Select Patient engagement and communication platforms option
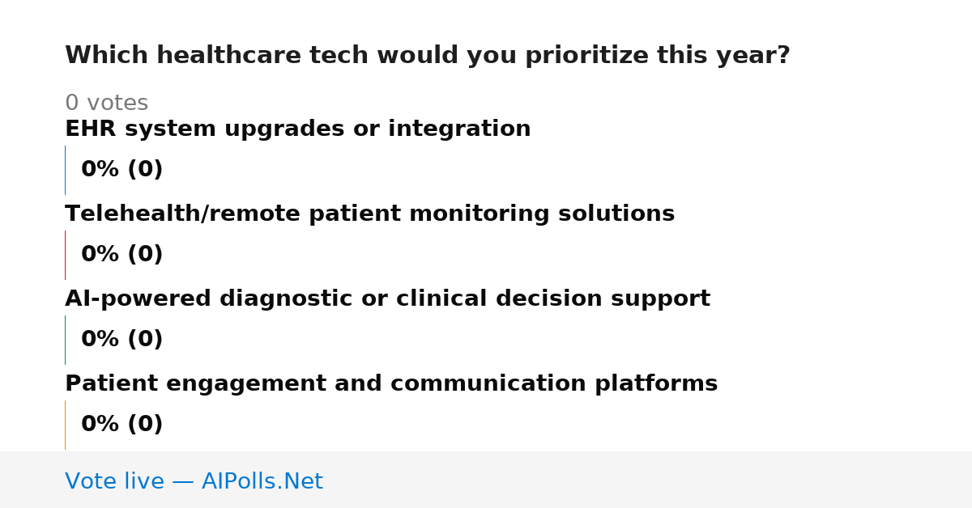Screen dimensions: 972x508 pos(391,384)
